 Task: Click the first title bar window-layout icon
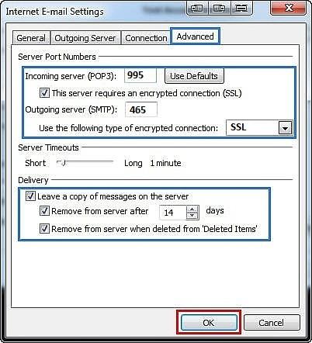197,9
